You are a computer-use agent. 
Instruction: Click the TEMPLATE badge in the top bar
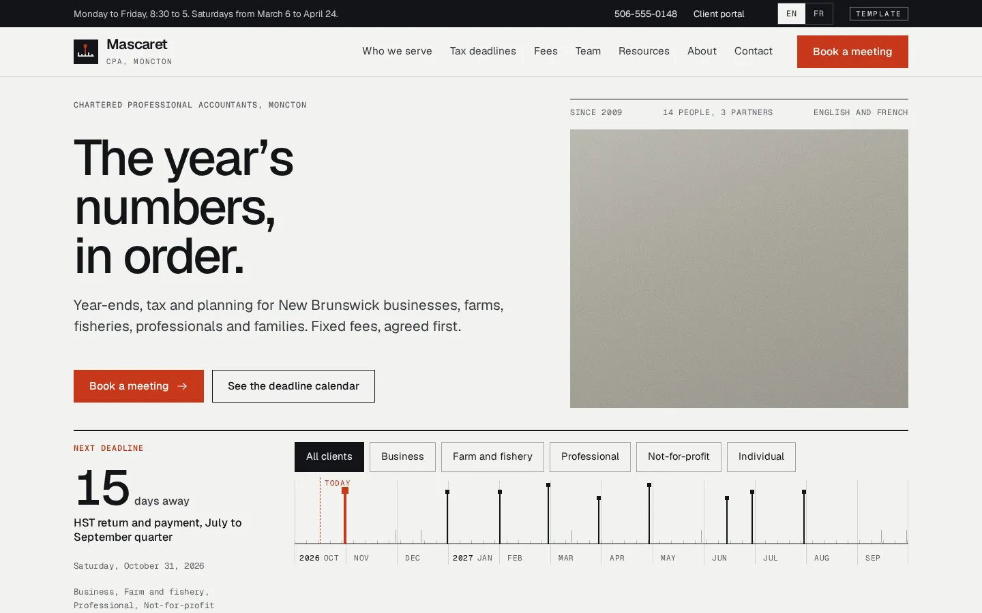pos(879,14)
